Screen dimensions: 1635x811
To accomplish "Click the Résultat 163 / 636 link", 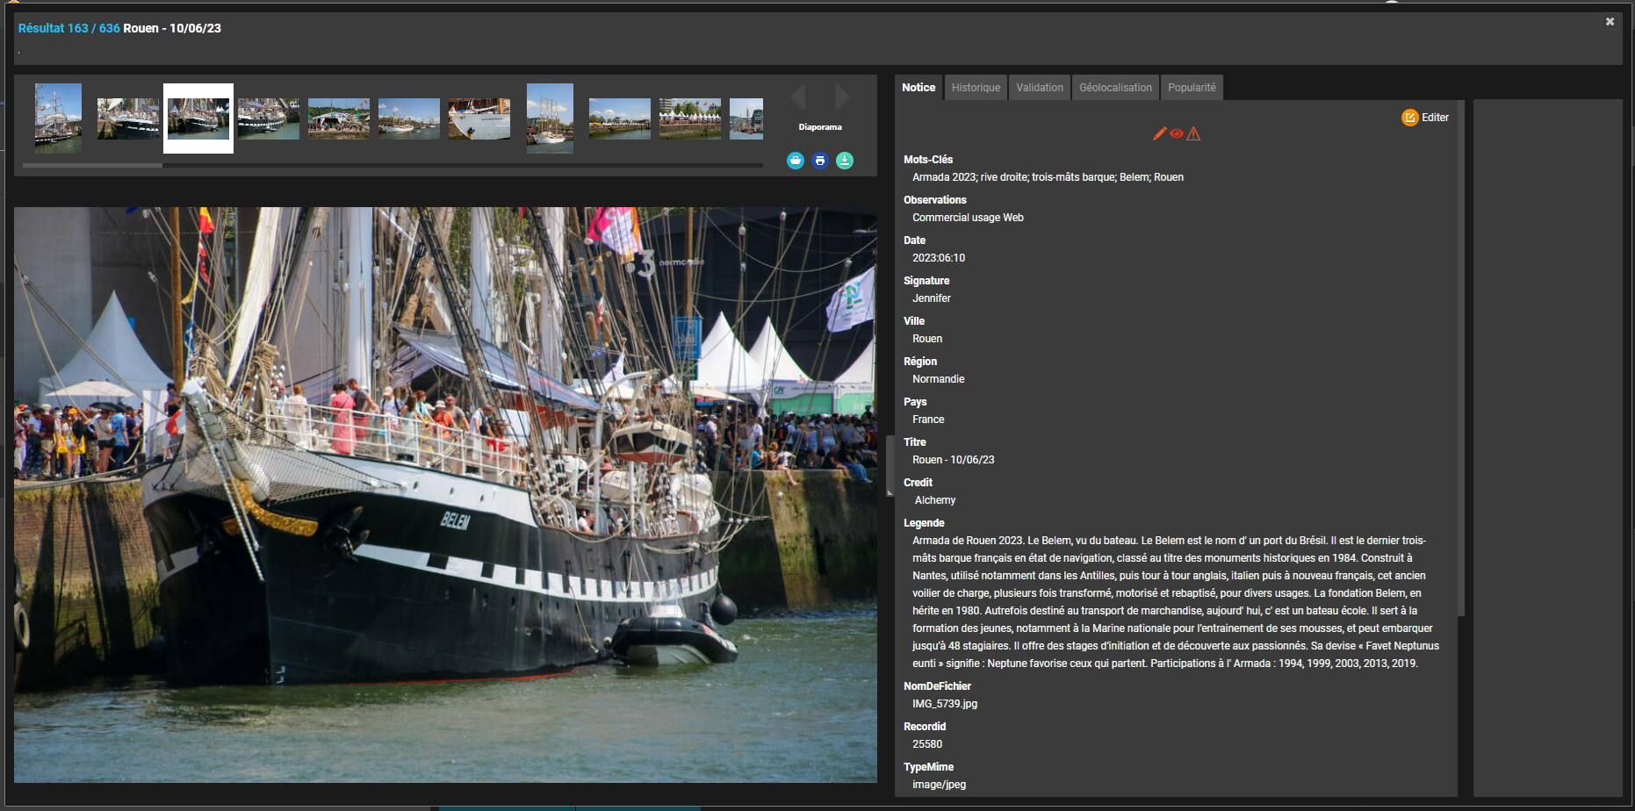I will [x=68, y=28].
